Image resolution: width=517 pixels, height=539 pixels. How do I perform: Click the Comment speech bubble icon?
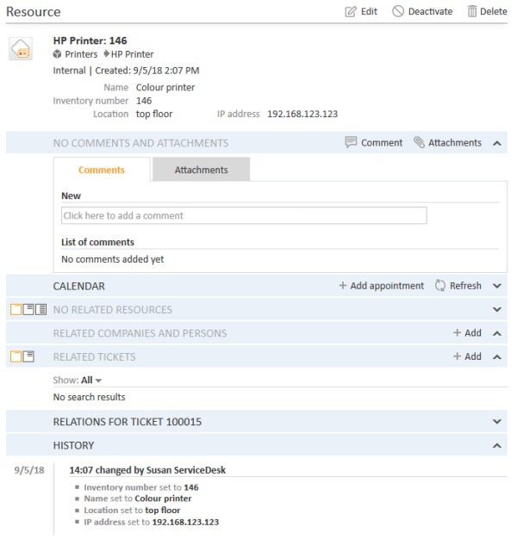pyautogui.click(x=351, y=143)
